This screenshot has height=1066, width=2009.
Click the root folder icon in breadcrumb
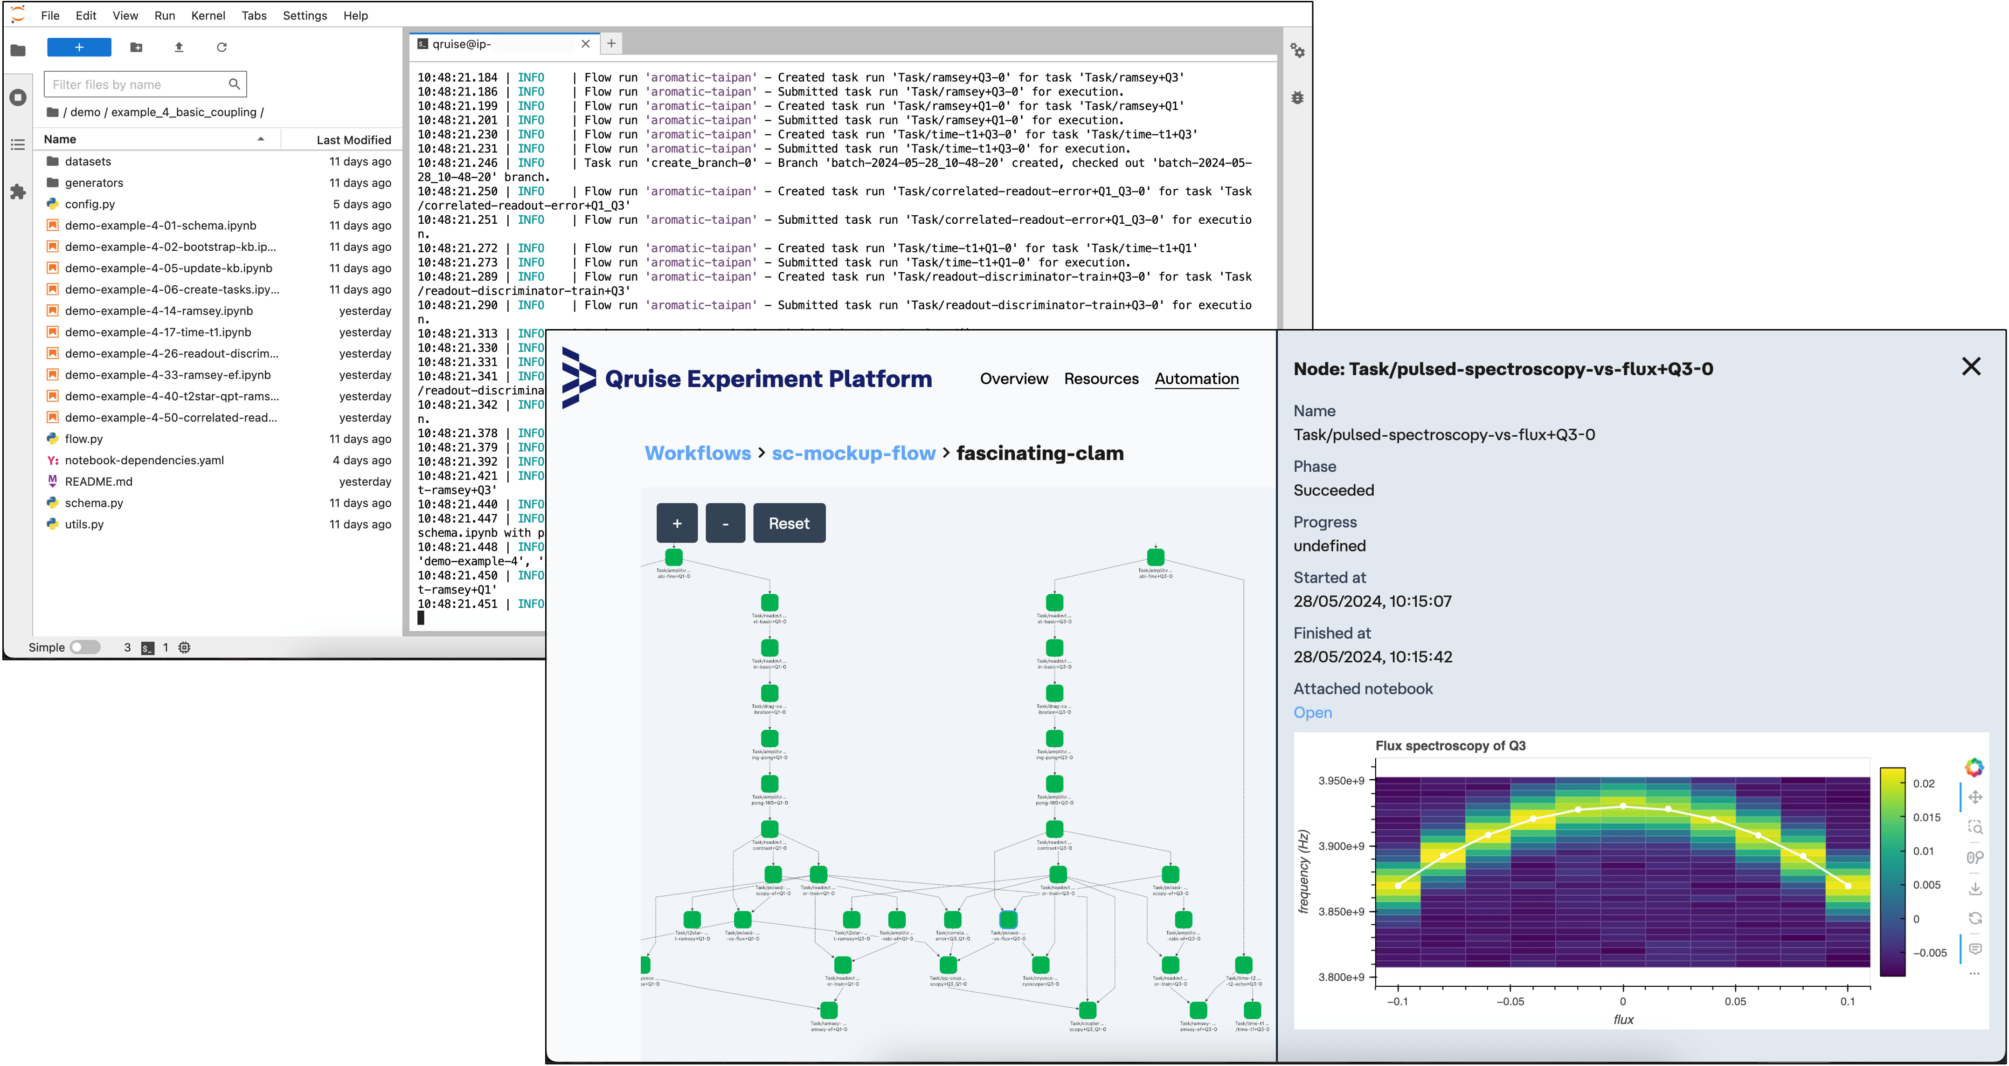tap(52, 112)
